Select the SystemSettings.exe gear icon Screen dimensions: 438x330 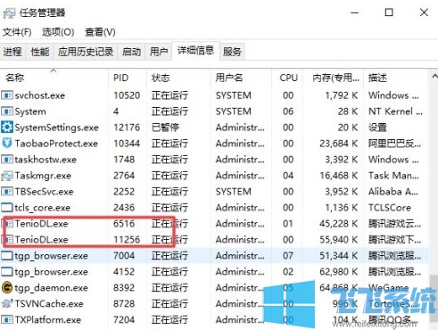pos(7,128)
